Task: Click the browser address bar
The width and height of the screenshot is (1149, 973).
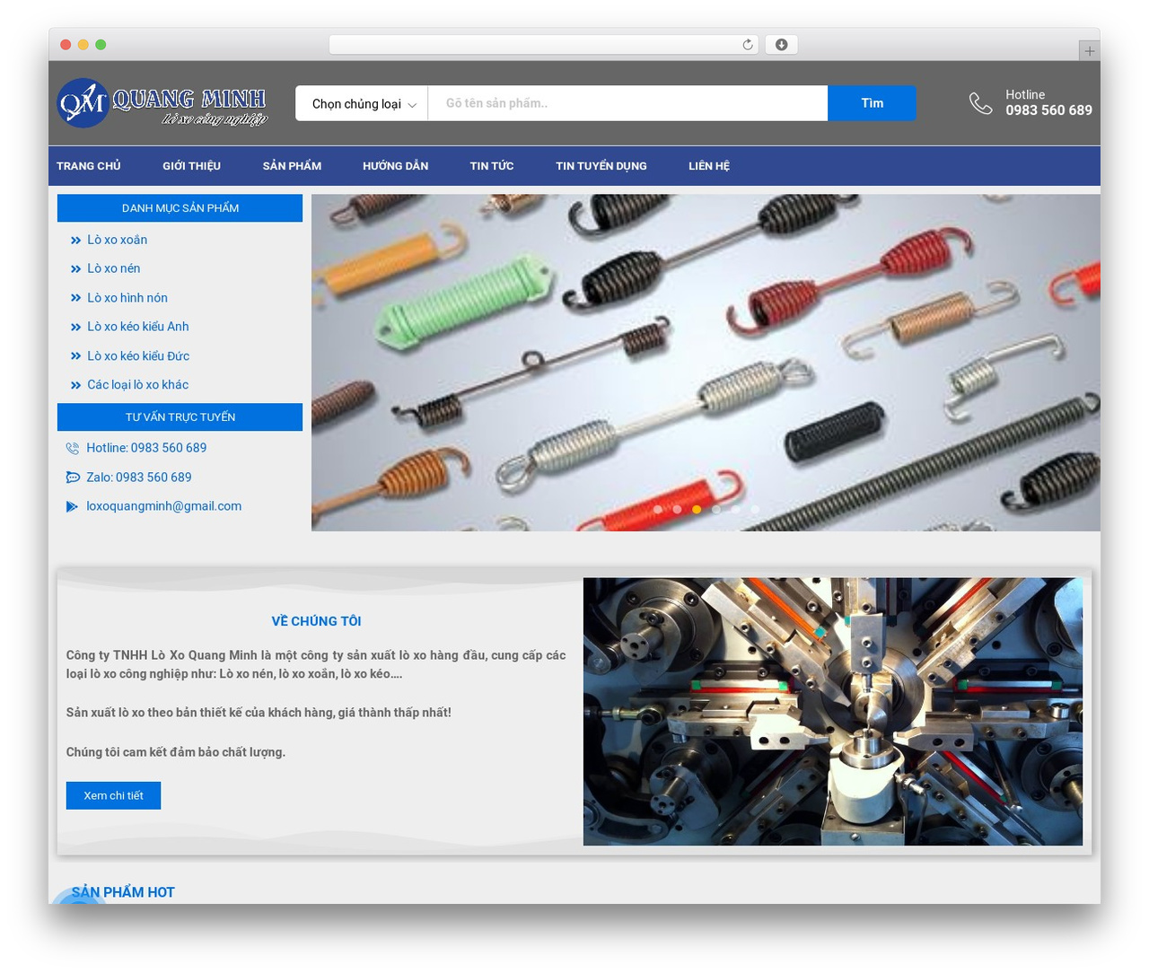Action: (x=544, y=45)
